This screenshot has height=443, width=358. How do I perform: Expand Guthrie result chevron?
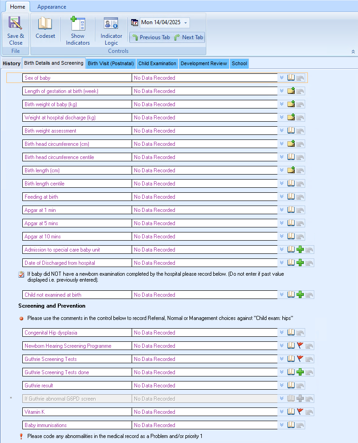click(x=281, y=385)
